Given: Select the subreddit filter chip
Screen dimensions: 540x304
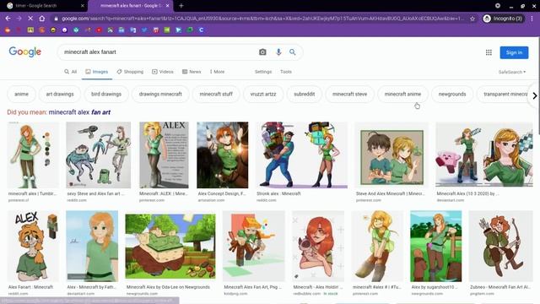Looking at the screenshot, I should tap(304, 94).
